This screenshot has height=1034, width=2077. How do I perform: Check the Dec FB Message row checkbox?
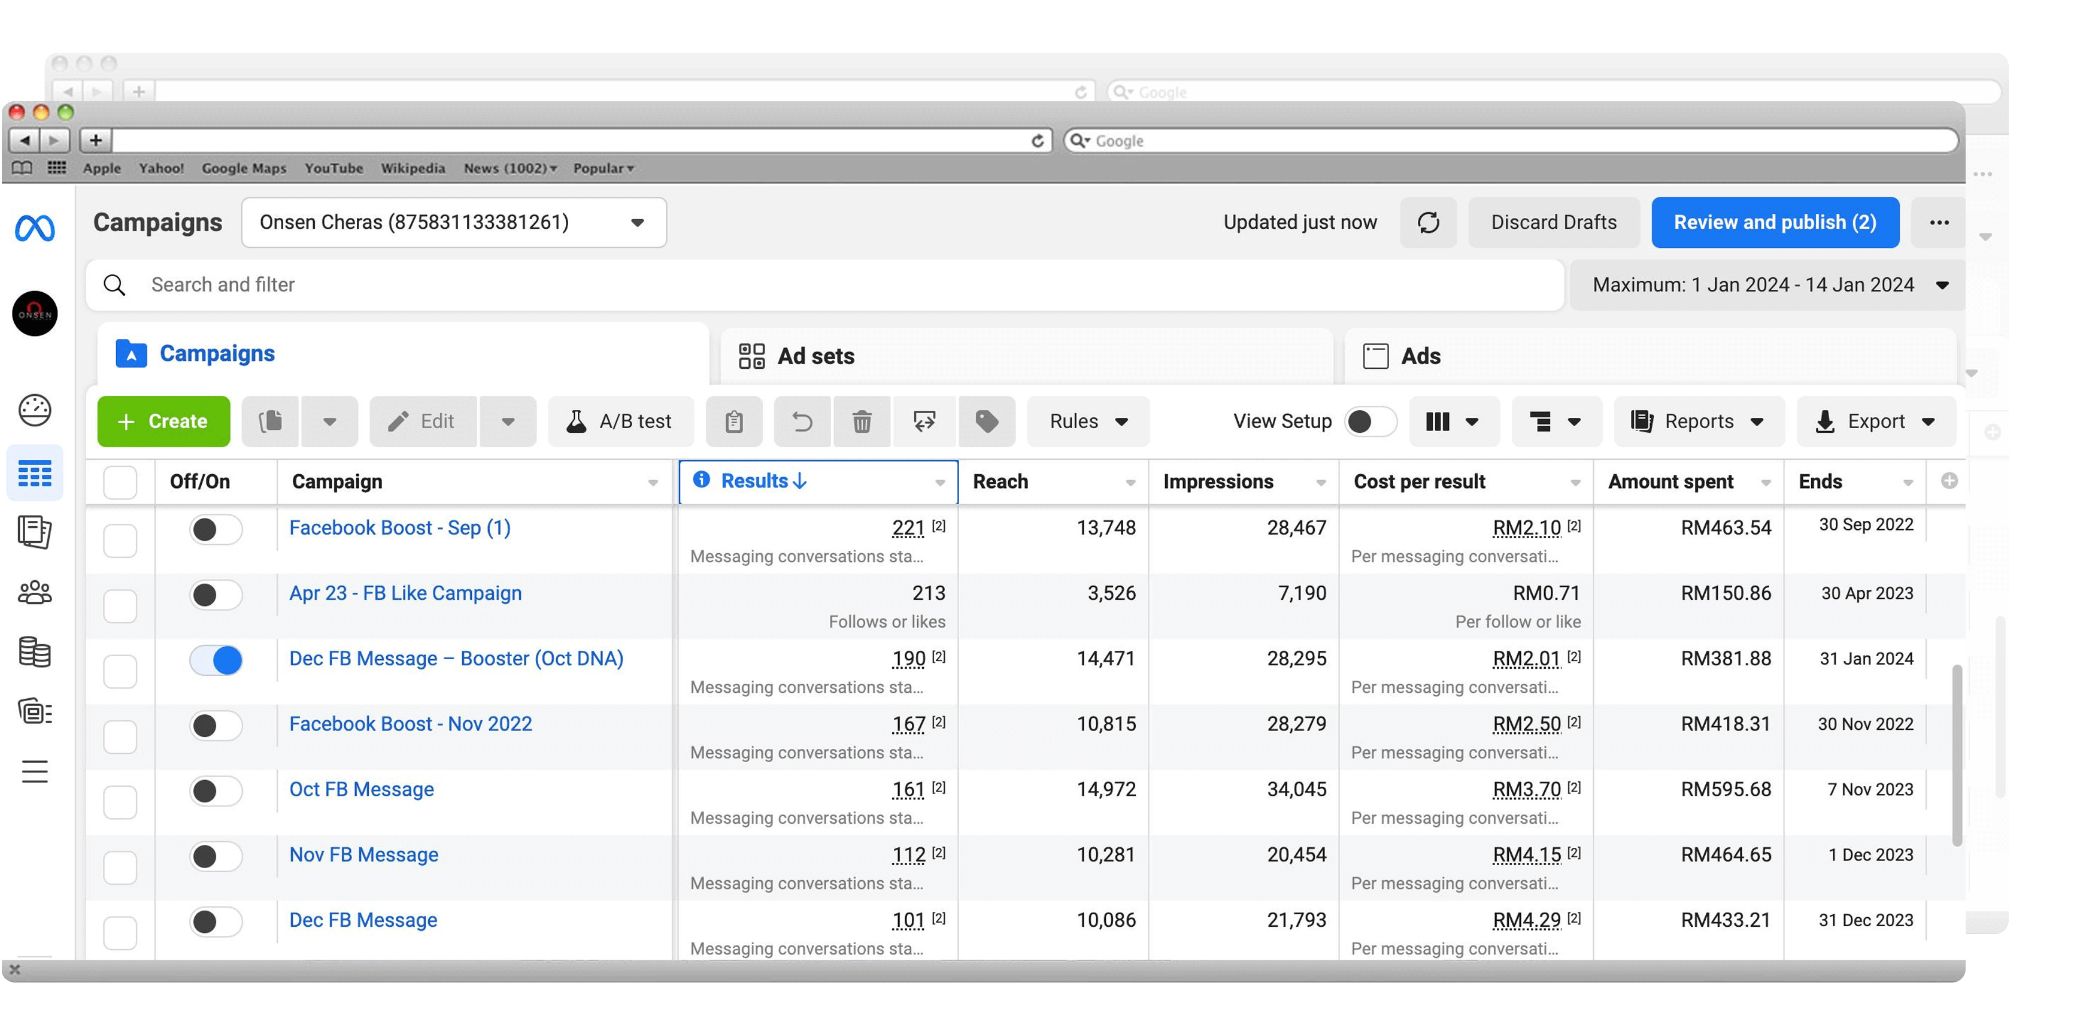[x=120, y=933]
